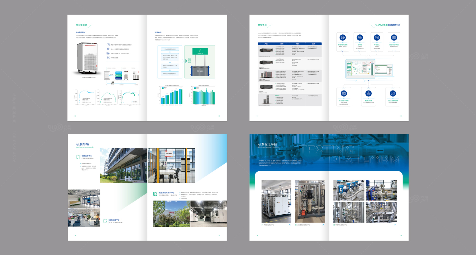Viewport: 476px width, 255px height.
Task: Click the 电化学测试 page heading
Action: [81, 25]
